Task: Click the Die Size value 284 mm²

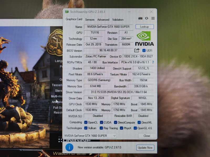Action: tap(126, 38)
